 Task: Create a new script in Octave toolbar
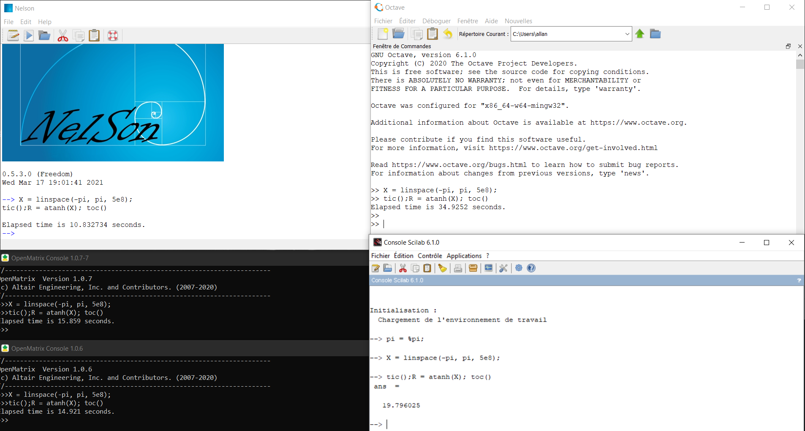[383, 34]
